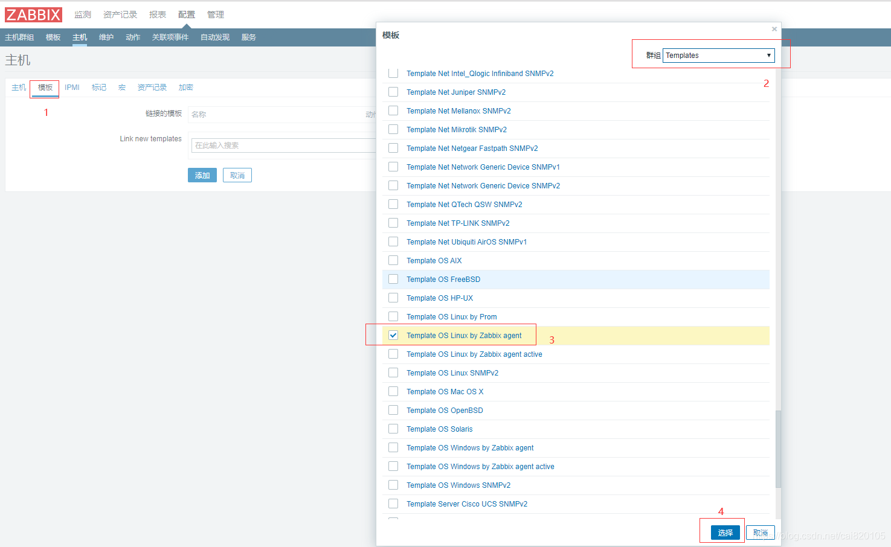Switch to the 模板 form tab
891x547 pixels.
point(45,88)
